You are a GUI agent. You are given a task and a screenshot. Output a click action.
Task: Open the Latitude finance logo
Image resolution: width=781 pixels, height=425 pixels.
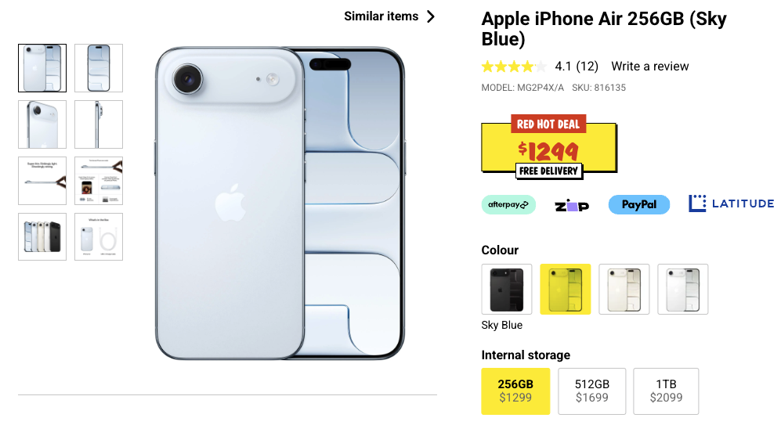pyautogui.click(x=731, y=203)
